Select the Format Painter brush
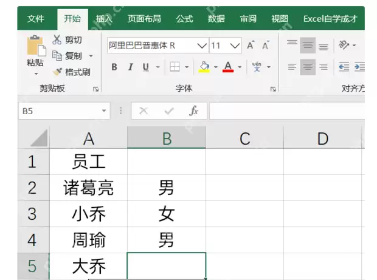 tap(58, 72)
